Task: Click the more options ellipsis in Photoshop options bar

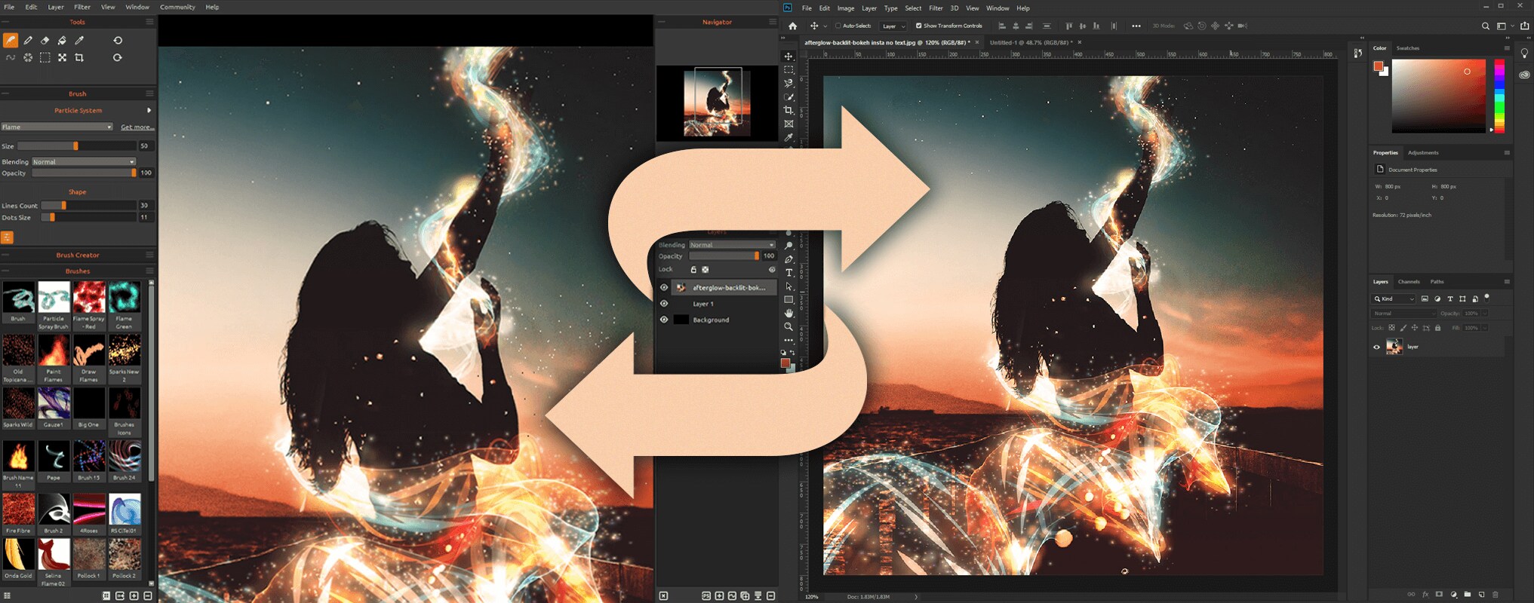Action: [1136, 26]
